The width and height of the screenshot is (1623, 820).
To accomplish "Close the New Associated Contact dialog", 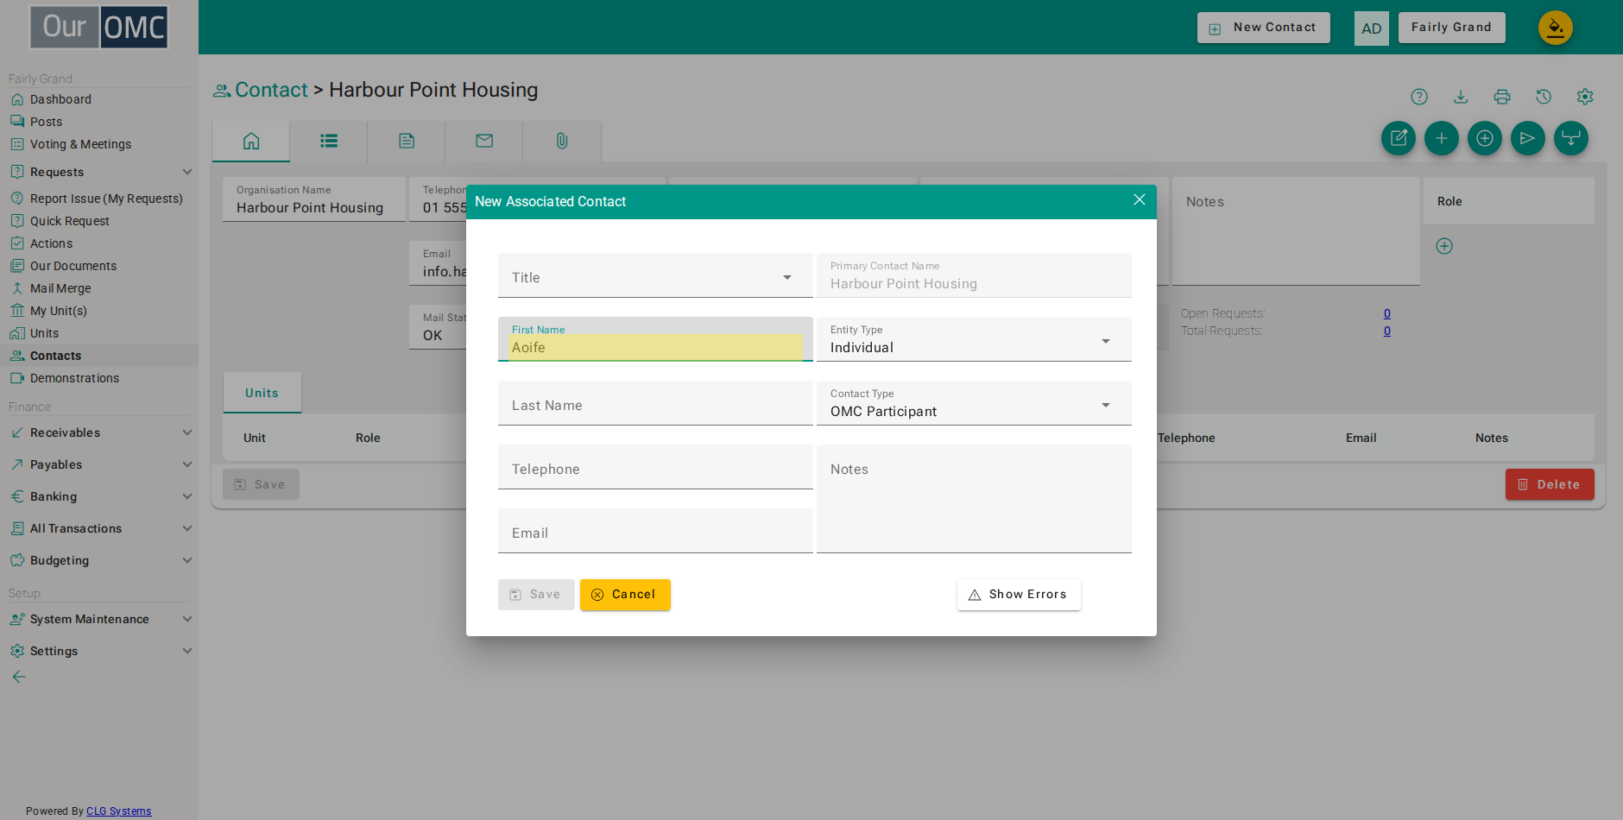I will (1140, 199).
